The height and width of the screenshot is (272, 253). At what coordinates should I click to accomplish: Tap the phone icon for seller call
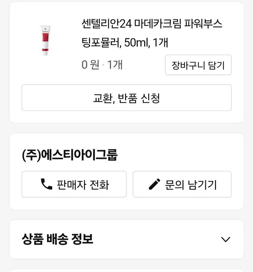pyautogui.click(x=46, y=184)
